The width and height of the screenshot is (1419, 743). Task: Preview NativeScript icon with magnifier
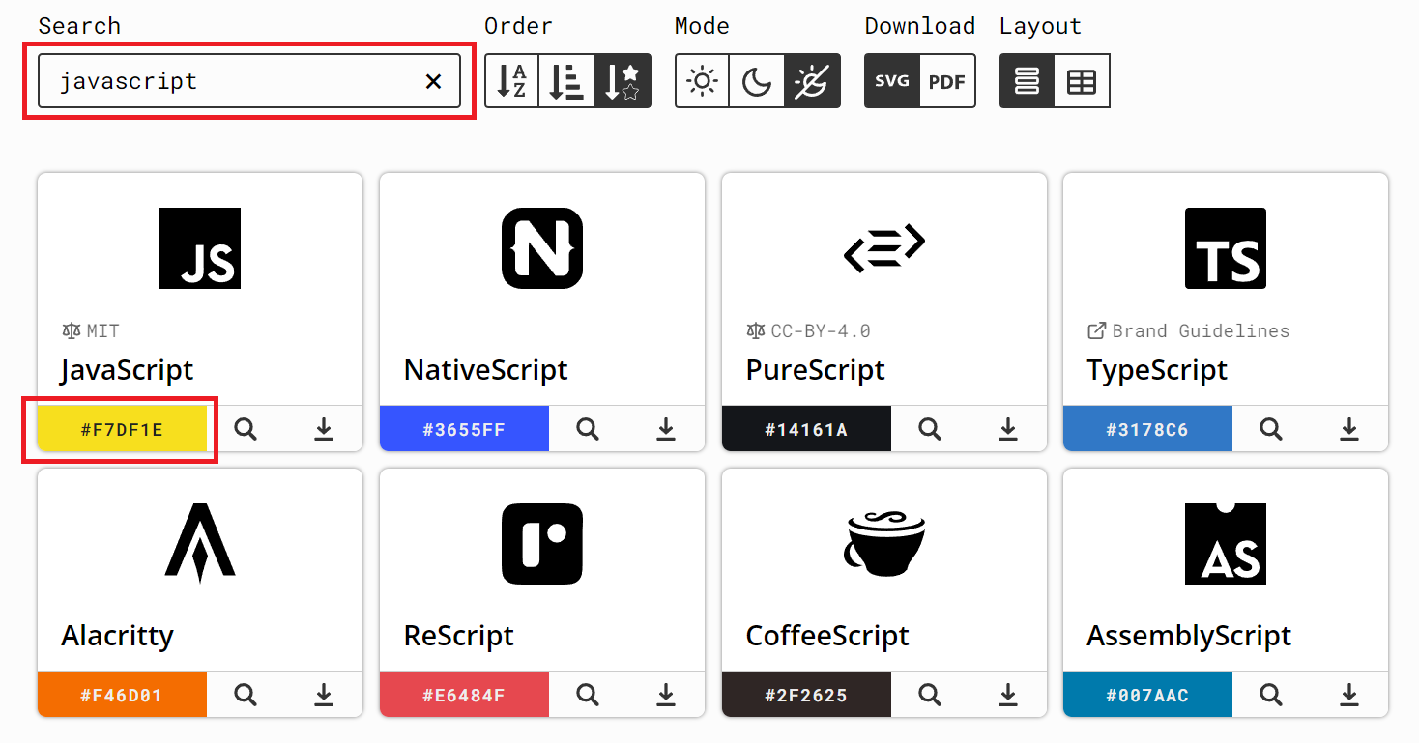tap(588, 429)
